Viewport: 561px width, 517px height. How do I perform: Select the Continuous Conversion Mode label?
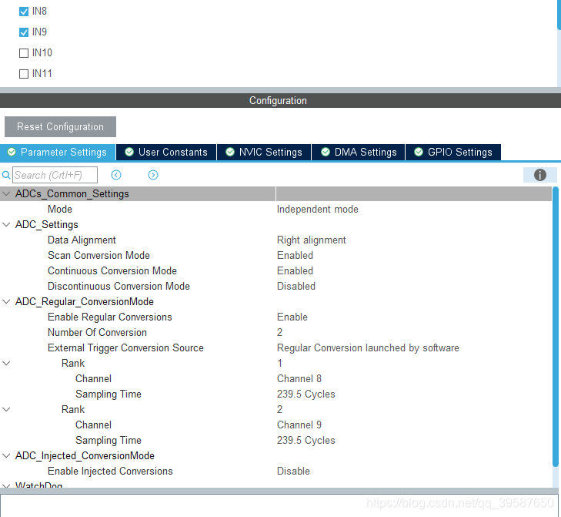pos(112,271)
